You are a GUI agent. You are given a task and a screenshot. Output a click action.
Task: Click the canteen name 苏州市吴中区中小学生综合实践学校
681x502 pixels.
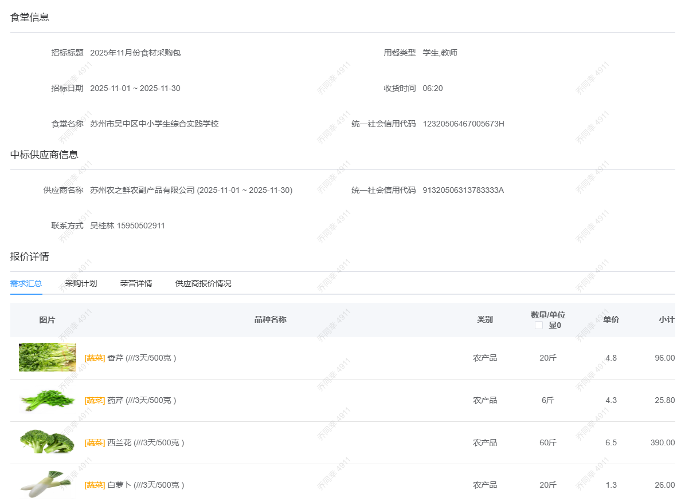pos(154,124)
